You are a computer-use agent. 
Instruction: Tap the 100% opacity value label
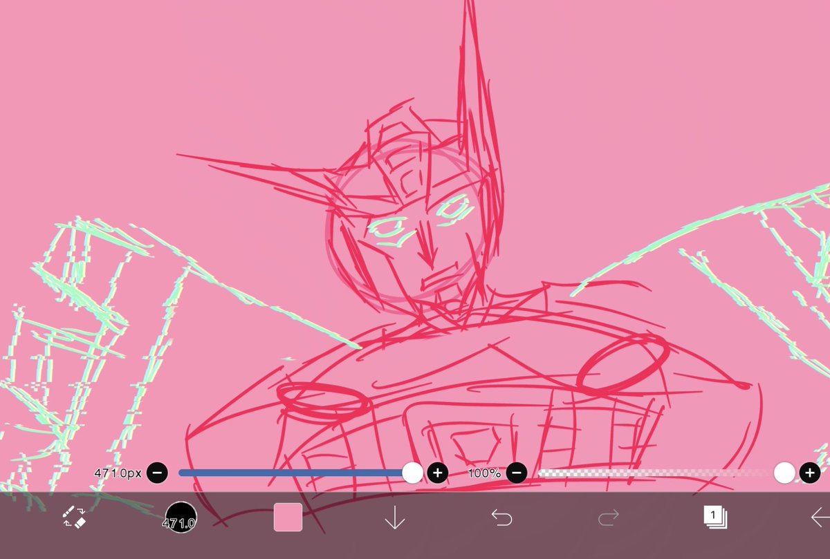(x=484, y=473)
